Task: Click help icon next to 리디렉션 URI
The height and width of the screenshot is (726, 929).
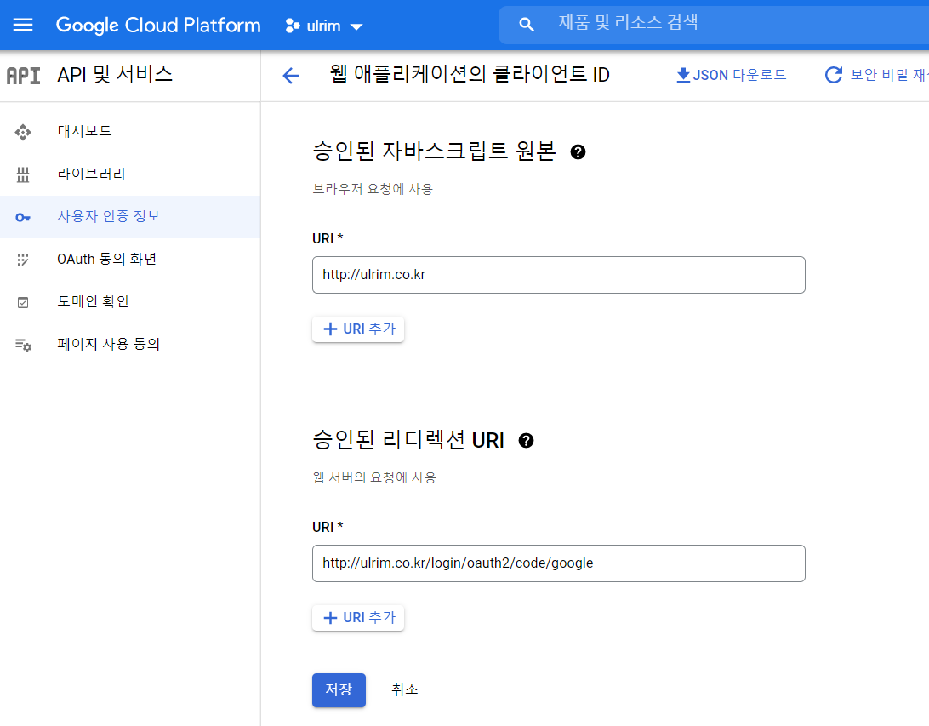Action: tap(526, 441)
